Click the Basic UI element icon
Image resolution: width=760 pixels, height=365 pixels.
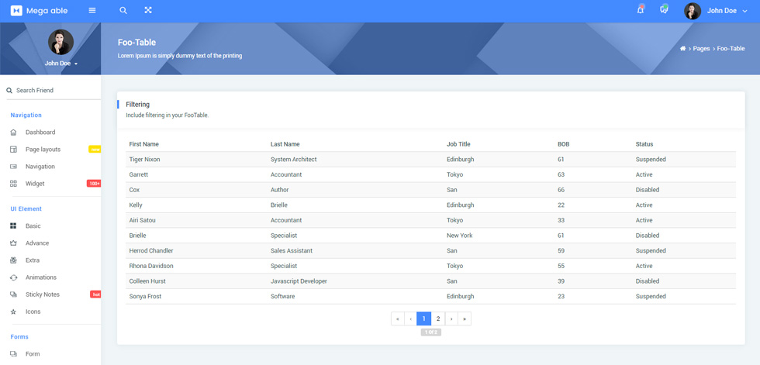[x=14, y=226]
